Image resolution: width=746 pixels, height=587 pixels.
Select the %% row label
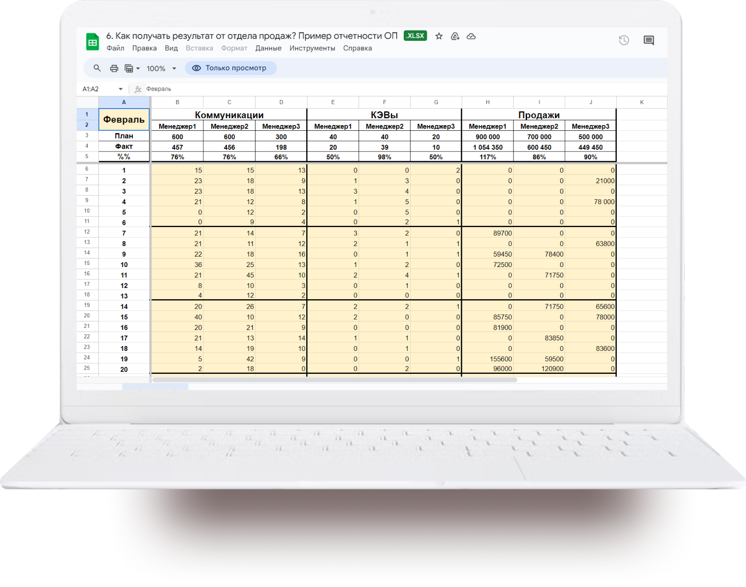coord(124,157)
